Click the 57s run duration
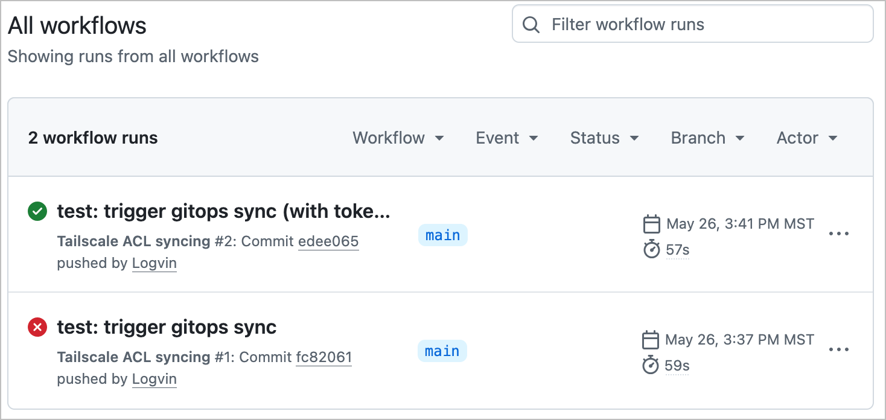 point(678,249)
